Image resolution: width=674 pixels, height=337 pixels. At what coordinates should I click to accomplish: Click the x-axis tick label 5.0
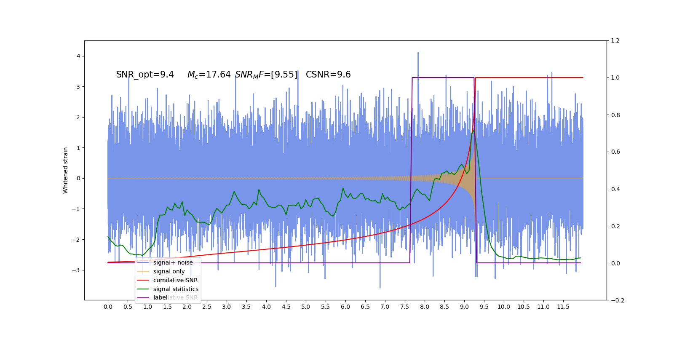click(x=306, y=307)
